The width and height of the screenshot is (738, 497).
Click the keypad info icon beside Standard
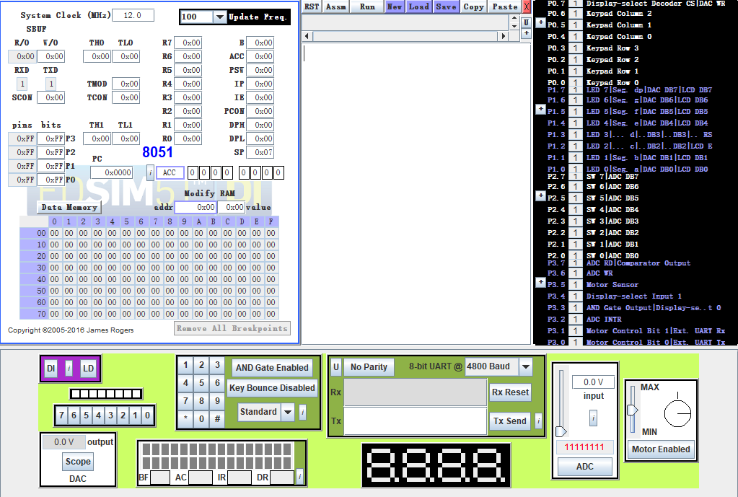click(x=303, y=413)
